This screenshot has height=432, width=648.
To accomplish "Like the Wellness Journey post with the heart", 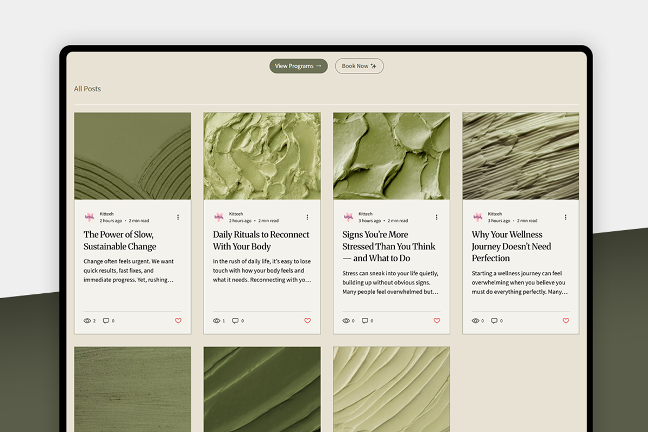I will point(566,321).
